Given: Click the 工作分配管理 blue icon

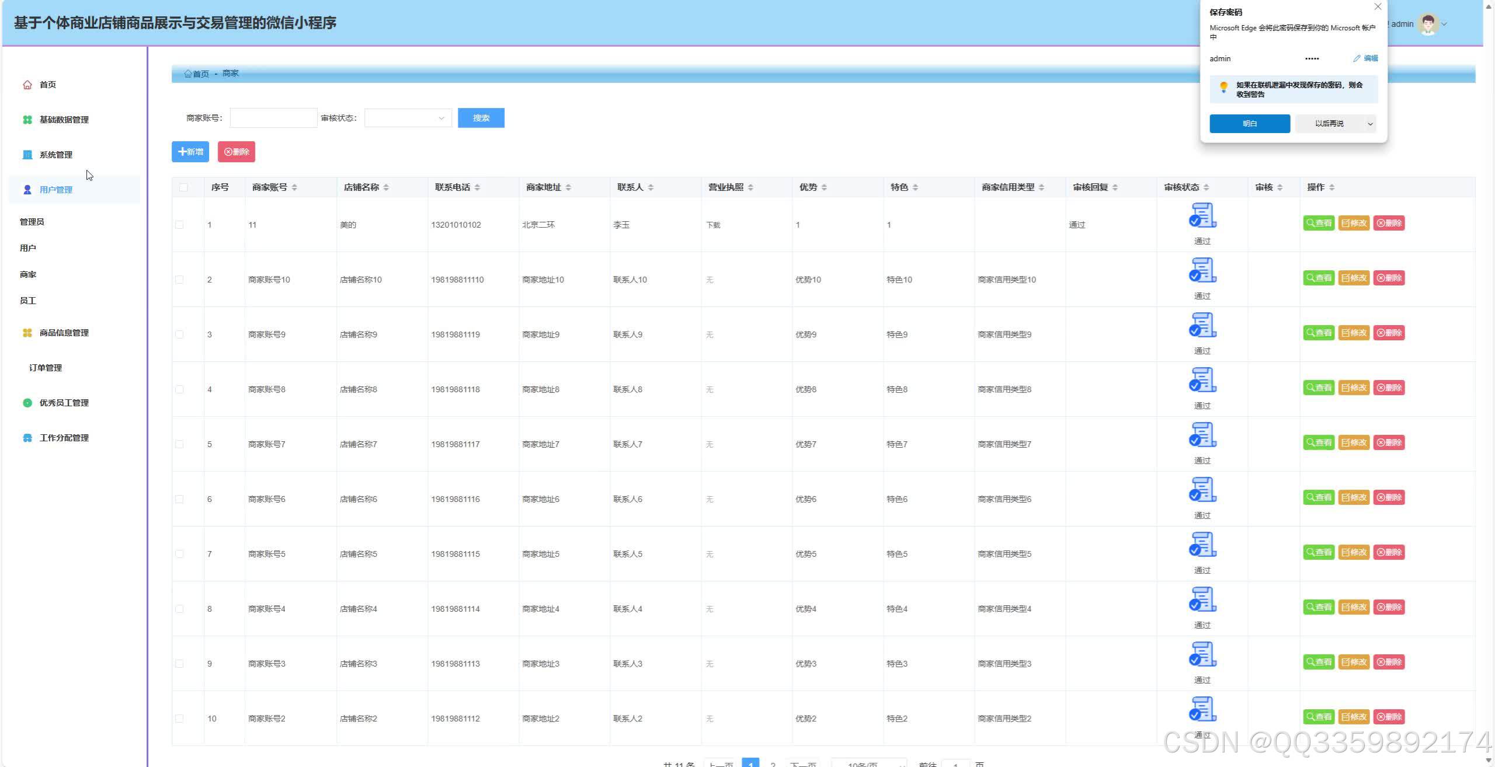Looking at the screenshot, I should (x=27, y=438).
